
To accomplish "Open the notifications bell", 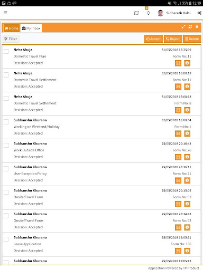I will coord(148,13).
